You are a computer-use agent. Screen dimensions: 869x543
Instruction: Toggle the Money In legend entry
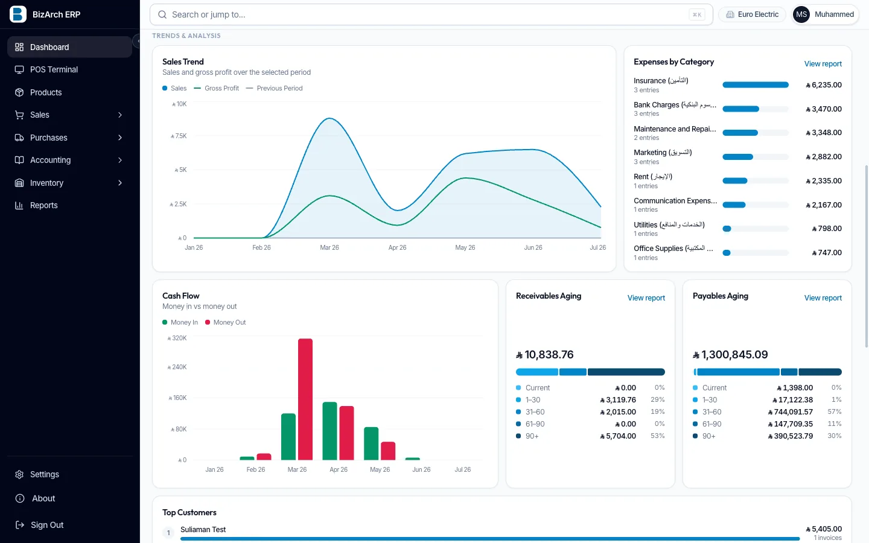point(180,322)
